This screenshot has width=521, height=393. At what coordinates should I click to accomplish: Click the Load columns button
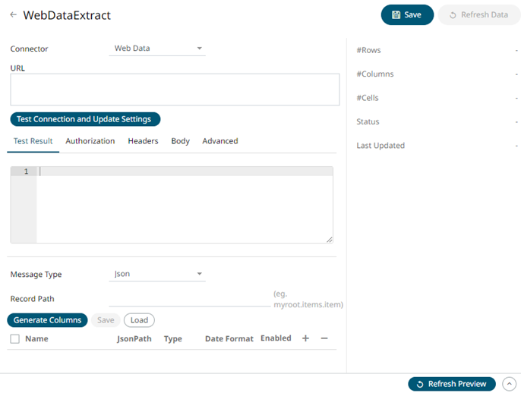point(139,320)
